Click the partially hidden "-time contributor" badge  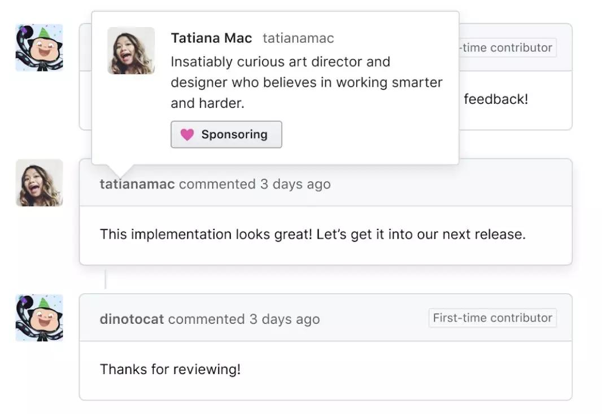506,48
